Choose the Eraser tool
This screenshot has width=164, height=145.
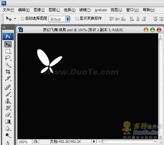[x=8, y=115]
